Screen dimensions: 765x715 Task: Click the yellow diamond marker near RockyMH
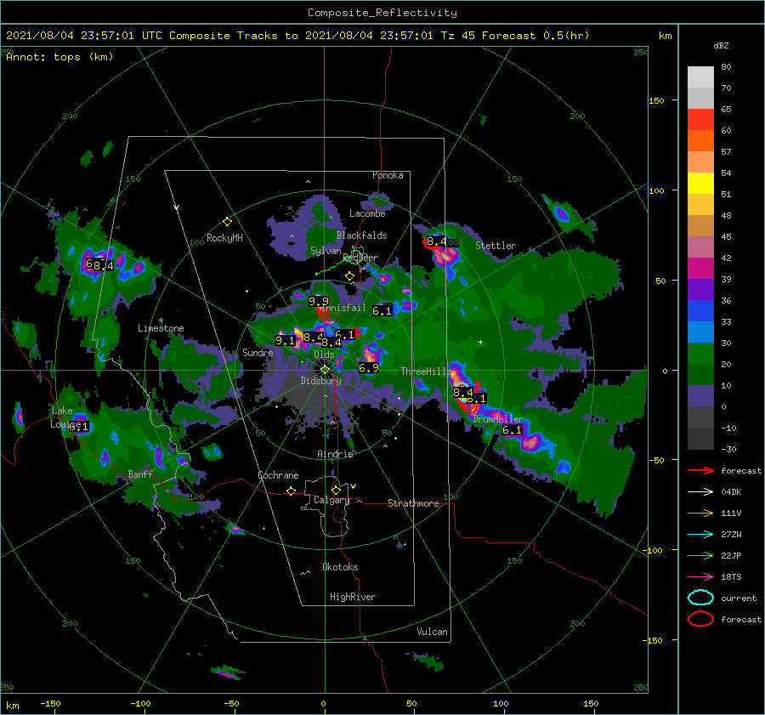[x=227, y=222]
